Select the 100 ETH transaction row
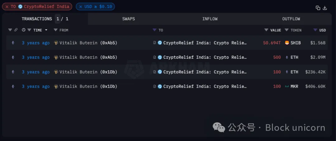The width and height of the screenshot is (336, 141). (167, 72)
